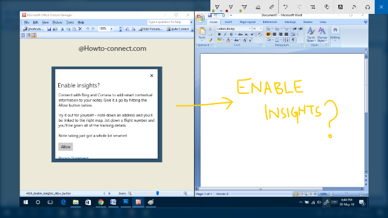388x218 pixels.
Task: Open Google Chrome from the taskbar
Action: tap(101, 202)
